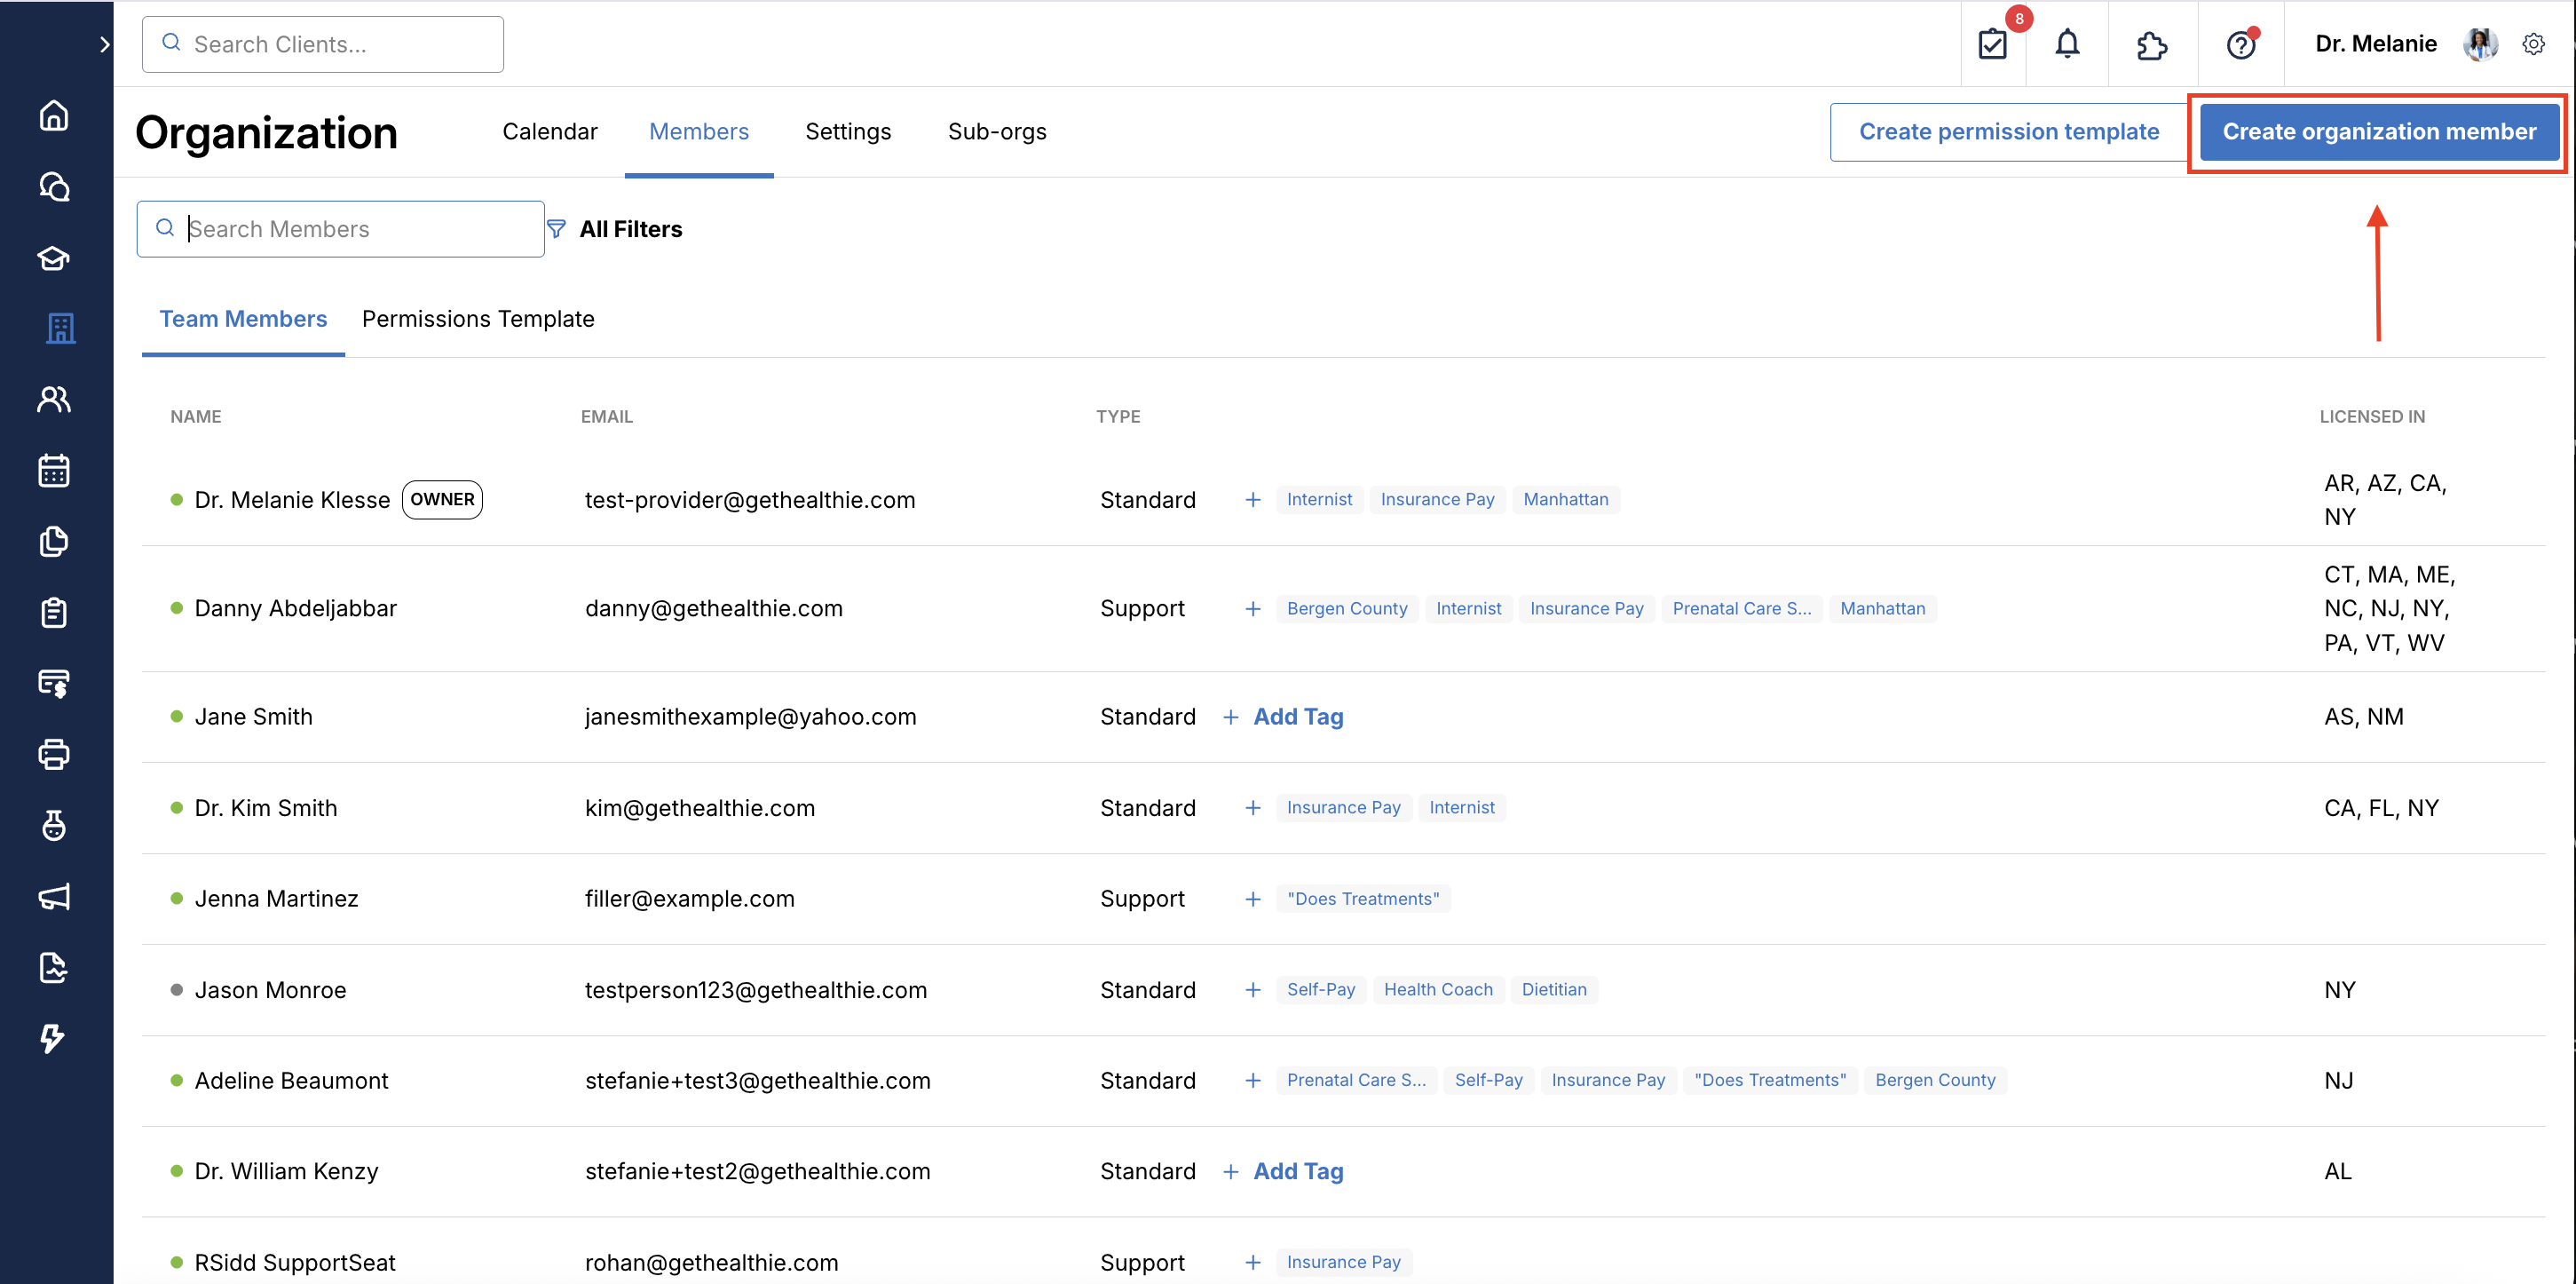
Task: Switch to Permissions Template tab
Action: (477, 319)
